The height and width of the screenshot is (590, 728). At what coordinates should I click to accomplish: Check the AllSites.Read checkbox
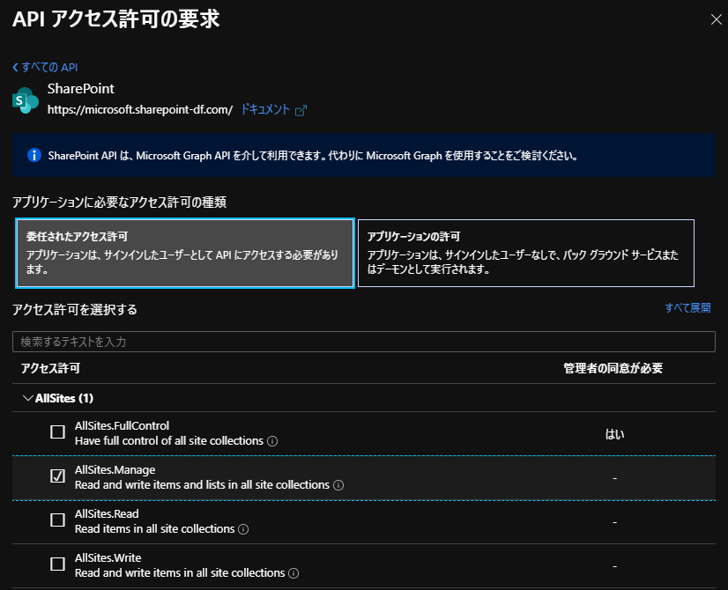[57, 520]
